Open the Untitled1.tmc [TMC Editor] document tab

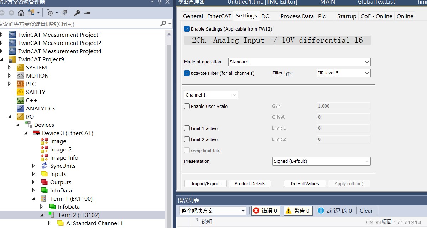262,2
